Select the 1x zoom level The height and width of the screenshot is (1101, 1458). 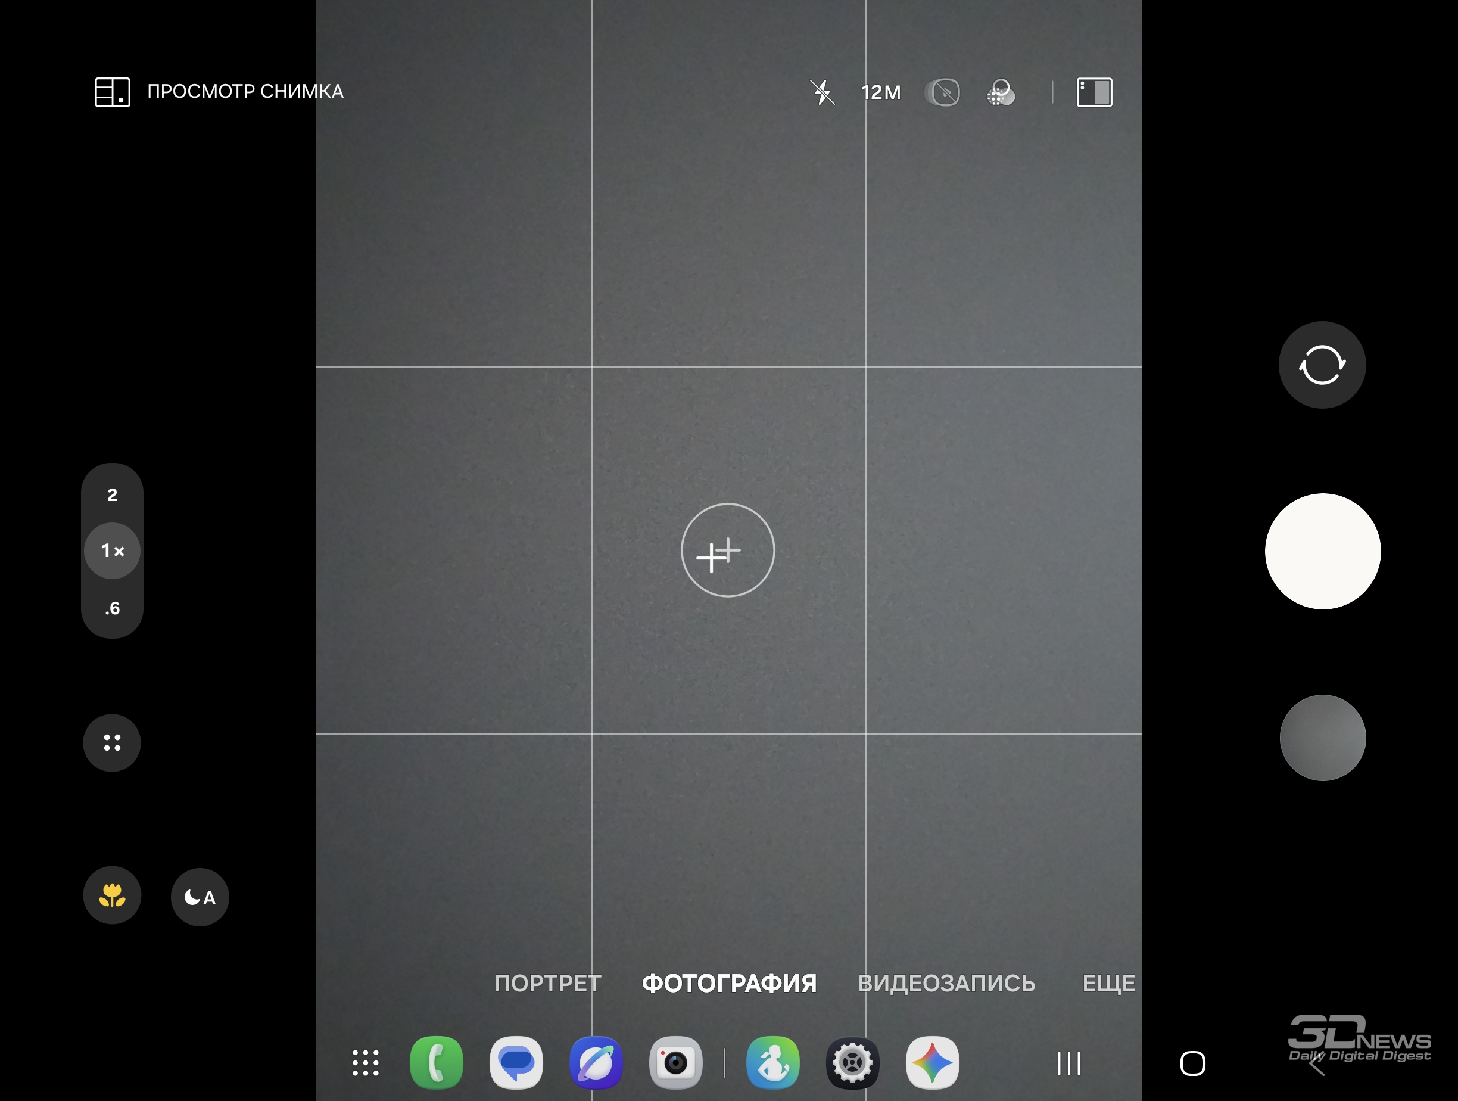point(112,550)
